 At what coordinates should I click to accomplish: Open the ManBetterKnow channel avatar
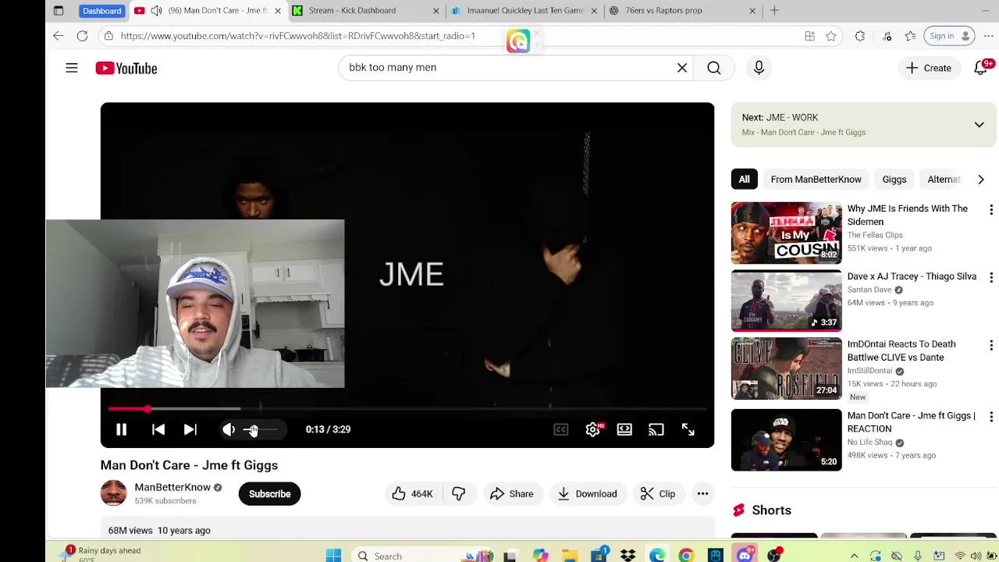tap(113, 493)
